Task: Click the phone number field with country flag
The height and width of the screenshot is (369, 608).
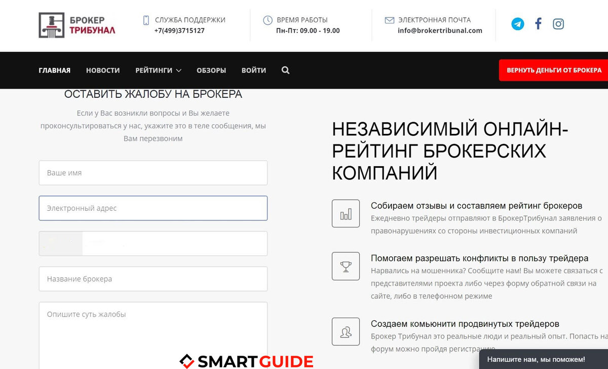Action: (153, 244)
